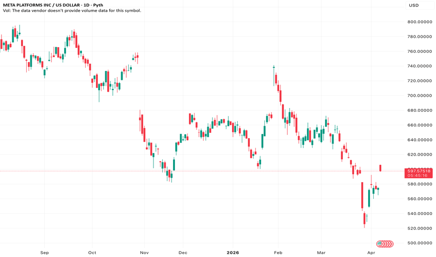Click the 640.00000 price axis label
Viewport: 436px width, 257px height.
pyautogui.click(x=420, y=140)
